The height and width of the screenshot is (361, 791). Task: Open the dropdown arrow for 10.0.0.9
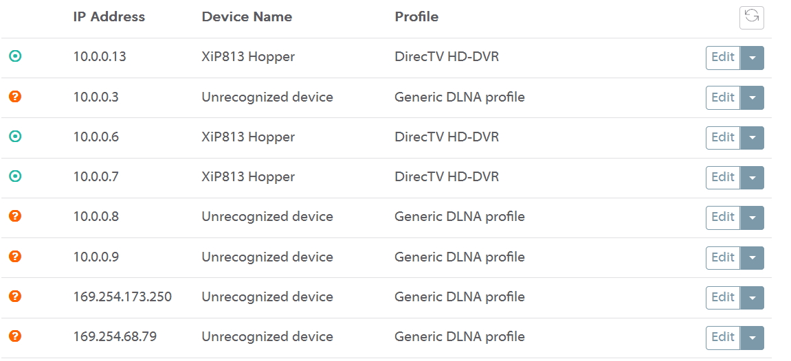(753, 258)
